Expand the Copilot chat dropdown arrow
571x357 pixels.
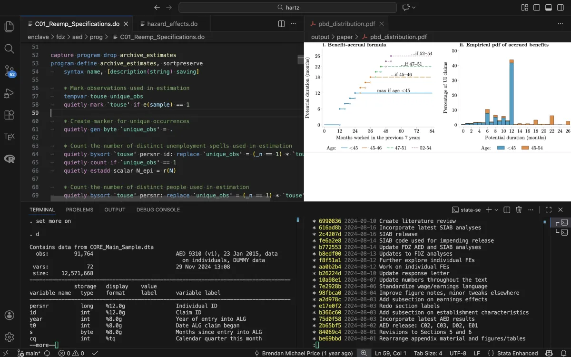pyautogui.click(x=414, y=8)
